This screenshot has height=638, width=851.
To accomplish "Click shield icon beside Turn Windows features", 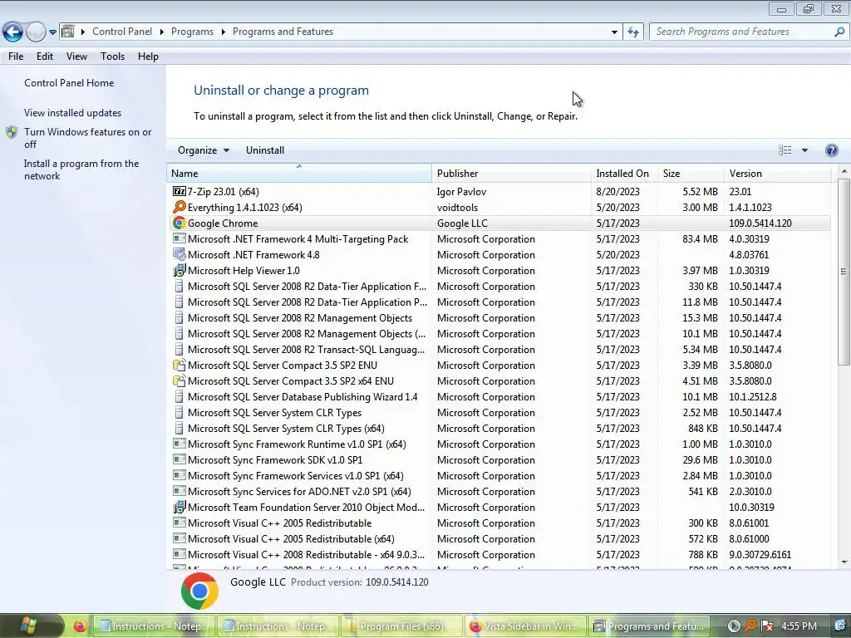I will click(12, 132).
